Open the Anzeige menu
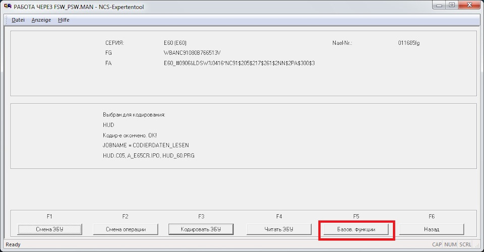Image resolution: width=484 pixels, height=252 pixels. click(41, 20)
